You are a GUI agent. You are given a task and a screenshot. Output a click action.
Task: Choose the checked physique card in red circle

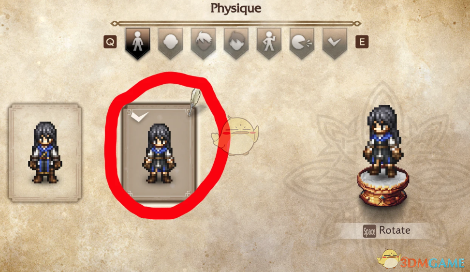pos(159,152)
